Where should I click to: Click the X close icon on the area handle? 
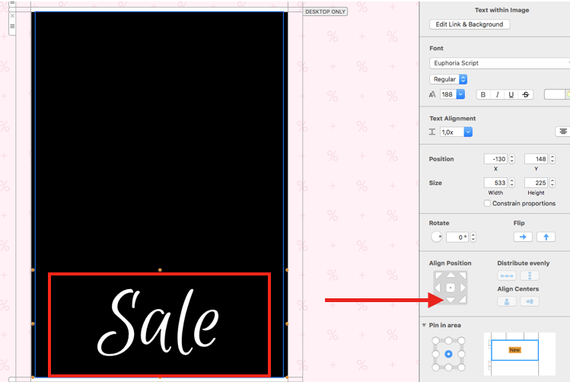tap(12, 16)
